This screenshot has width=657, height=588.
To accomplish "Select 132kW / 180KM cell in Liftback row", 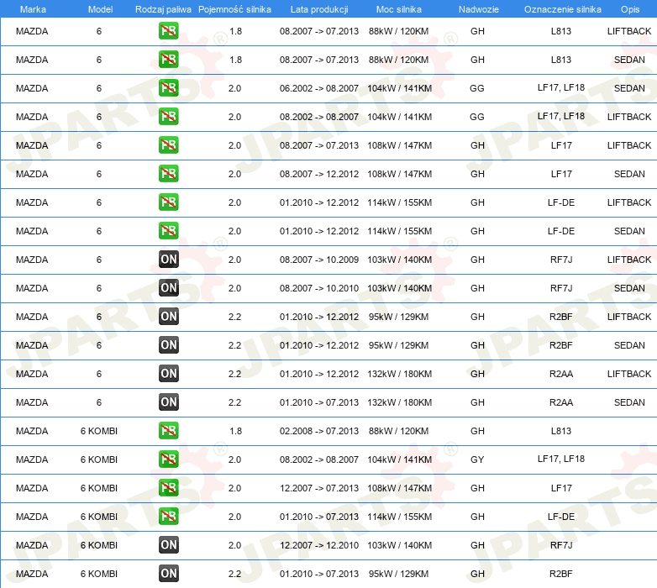I will pyautogui.click(x=399, y=374).
